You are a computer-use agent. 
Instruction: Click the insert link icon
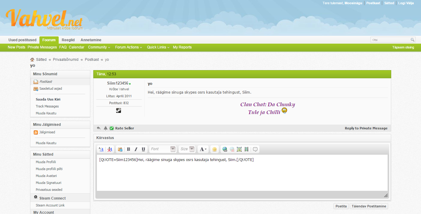click(x=224, y=149)
